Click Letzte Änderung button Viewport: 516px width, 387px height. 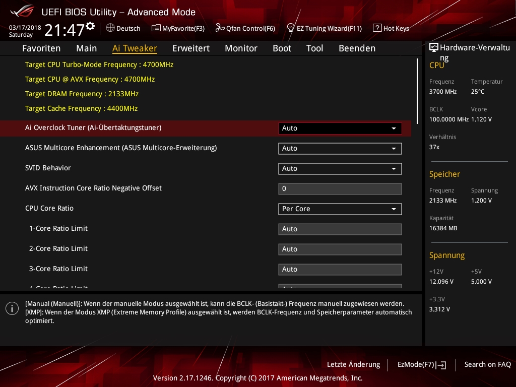tap(353, 365)
